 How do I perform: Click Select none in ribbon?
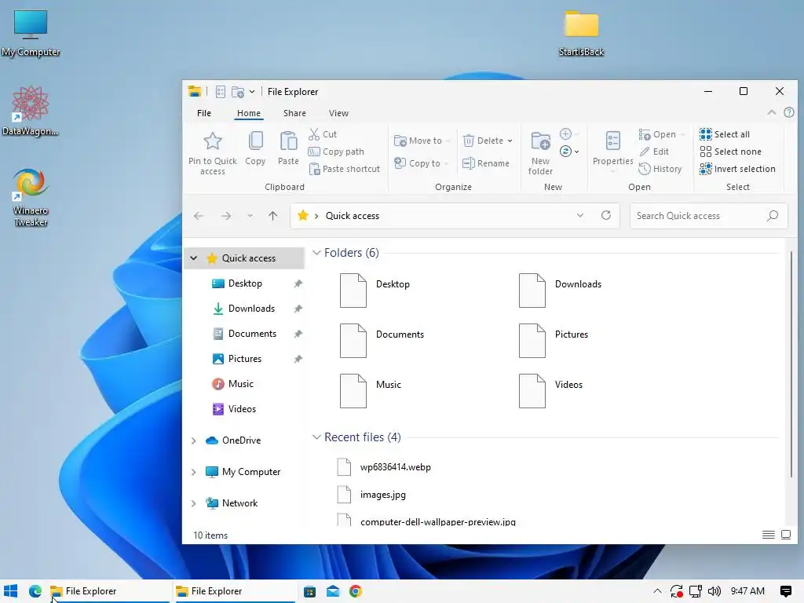click(x=731, y=152)
